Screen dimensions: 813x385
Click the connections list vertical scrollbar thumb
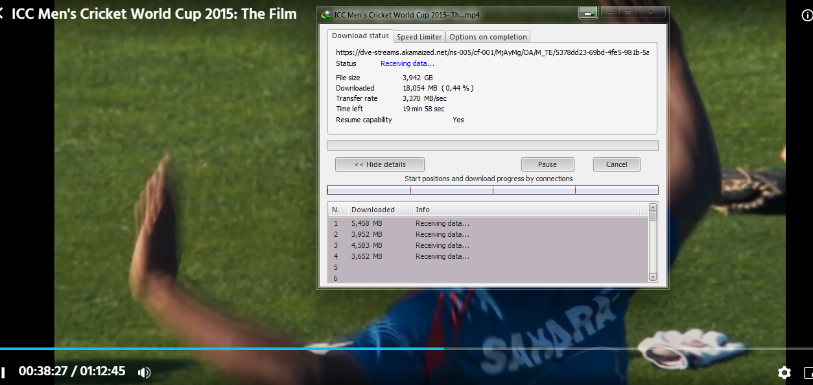pyautogui.click(x=653, y=217)
